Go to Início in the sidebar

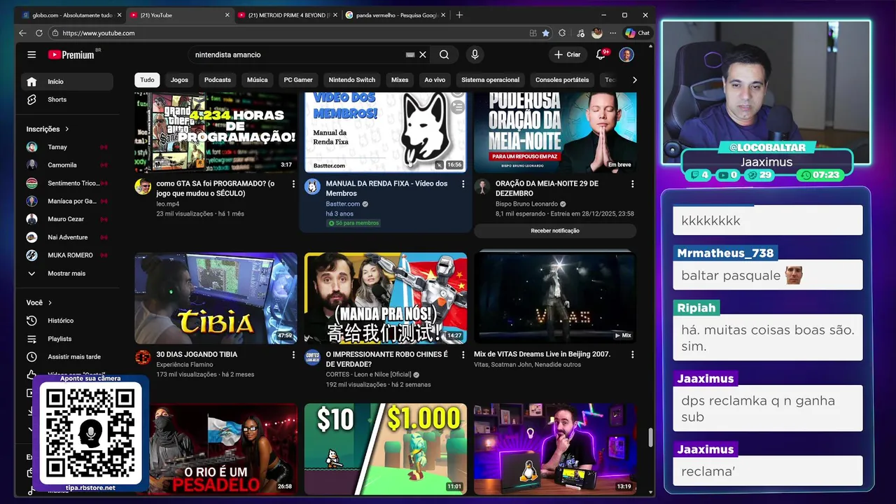point(67,82)
